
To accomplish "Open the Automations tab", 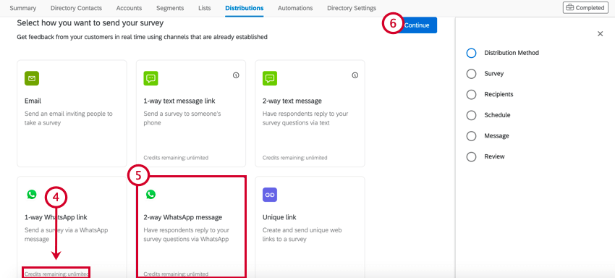I will tap(295, 8).
